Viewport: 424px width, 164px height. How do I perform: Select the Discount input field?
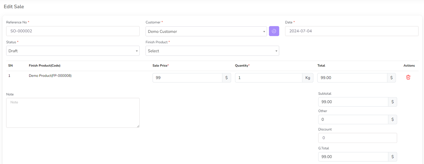[357, 138]
